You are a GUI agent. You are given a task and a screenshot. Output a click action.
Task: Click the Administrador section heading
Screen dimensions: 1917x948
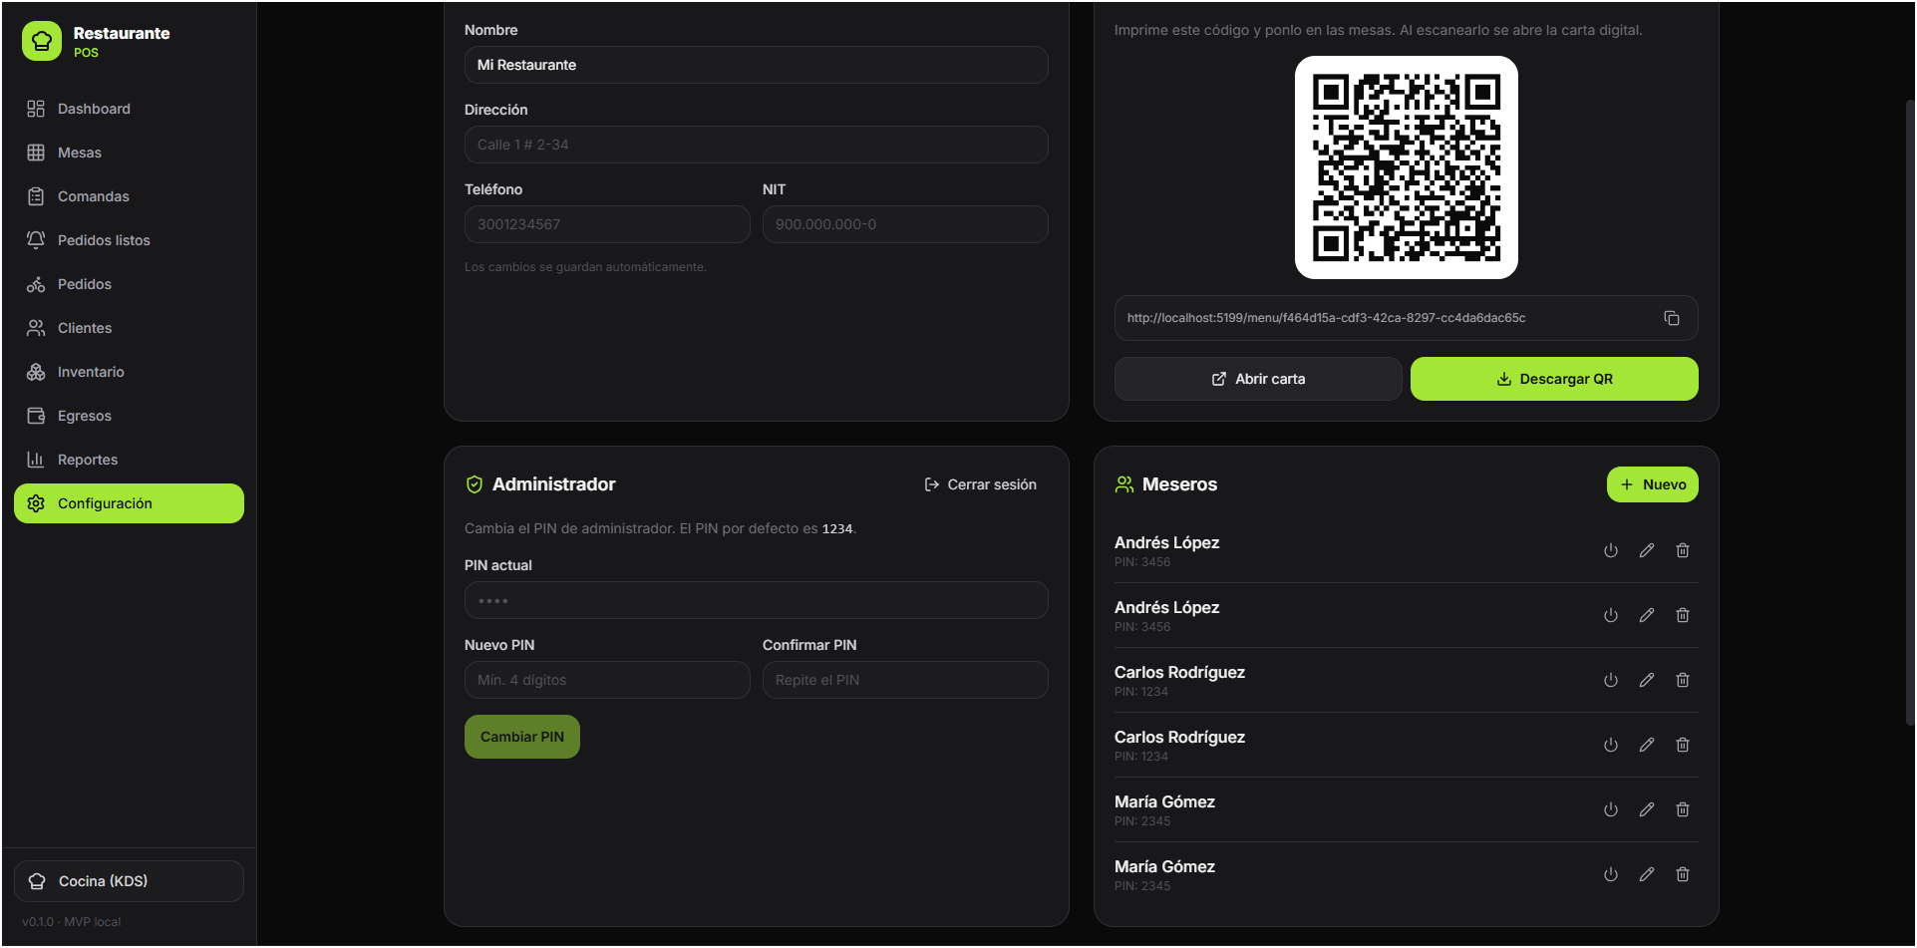coord(553,484)
